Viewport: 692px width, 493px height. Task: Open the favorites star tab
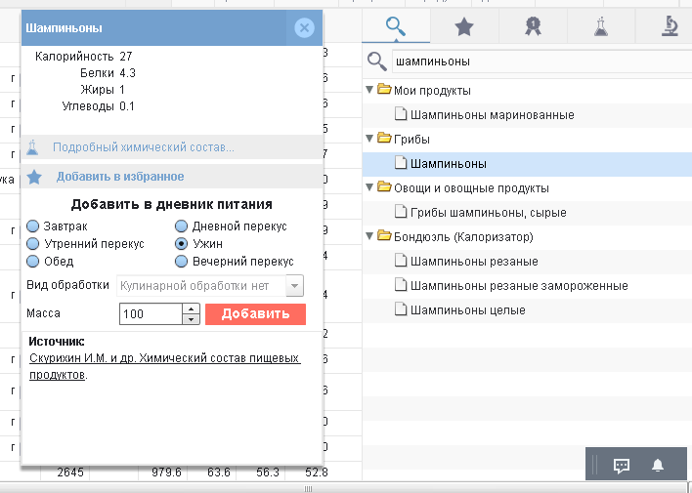click(x=464, y=27)
